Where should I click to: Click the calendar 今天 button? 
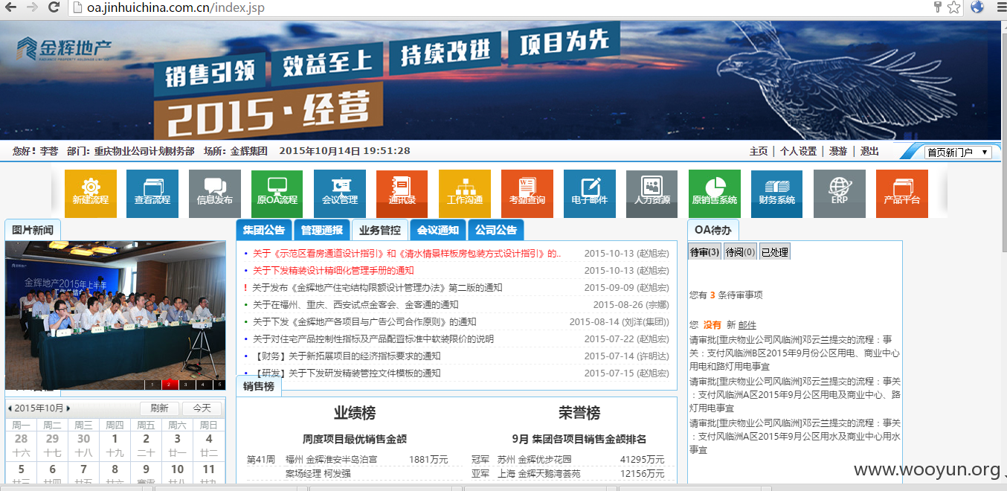tap(202, 408)
